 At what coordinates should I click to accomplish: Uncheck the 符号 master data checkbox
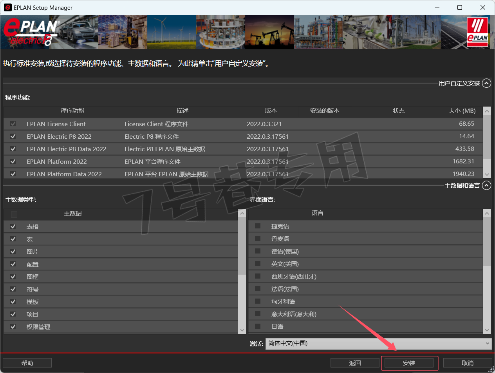tap(13, 289)
